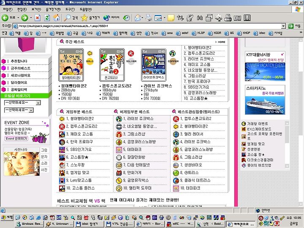
Task: Open the Search magnifier toolbar button
Action: pyautogui.click(x=71, y=18)
